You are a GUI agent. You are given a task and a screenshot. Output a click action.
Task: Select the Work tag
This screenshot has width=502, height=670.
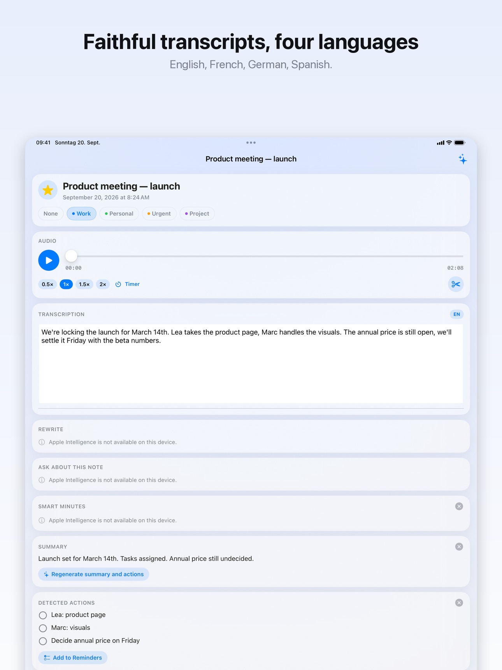[x=81, y=213]
